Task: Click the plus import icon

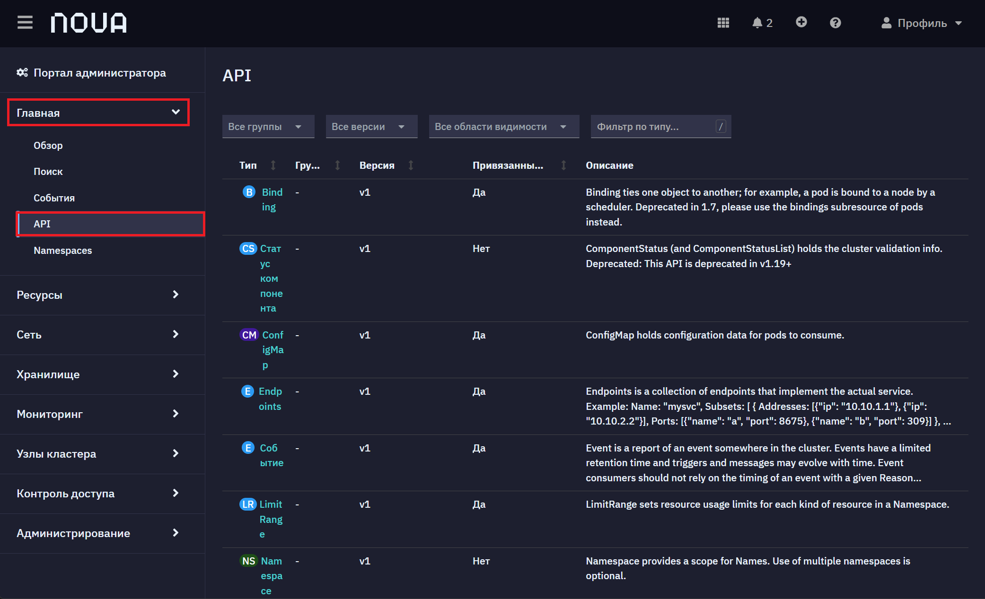Action: (801, 22)
